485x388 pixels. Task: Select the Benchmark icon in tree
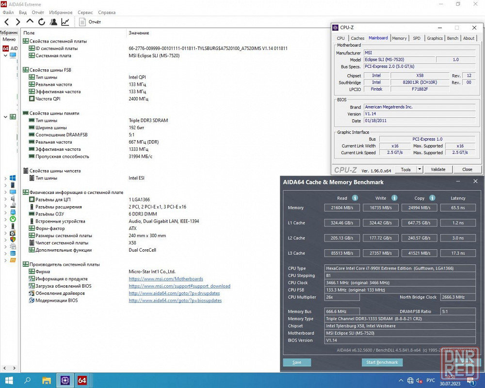13,260
